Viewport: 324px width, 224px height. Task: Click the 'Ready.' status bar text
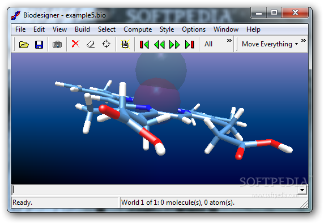coord(22,203)
